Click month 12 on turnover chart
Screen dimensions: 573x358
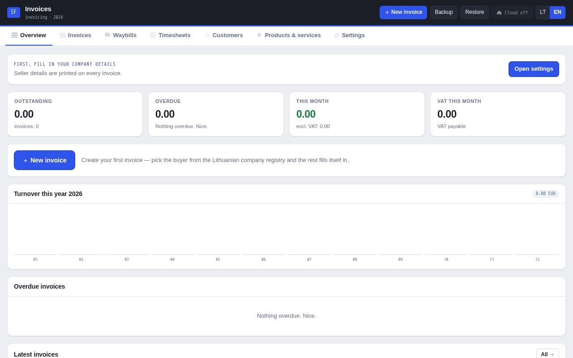[537, 260]
